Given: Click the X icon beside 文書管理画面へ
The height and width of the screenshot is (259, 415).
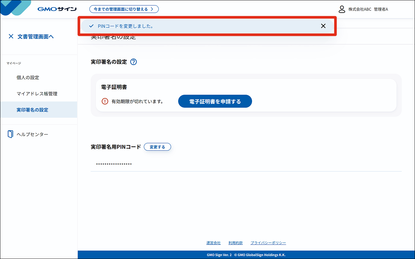Looking at the screenshot, I should coord(11,37).
